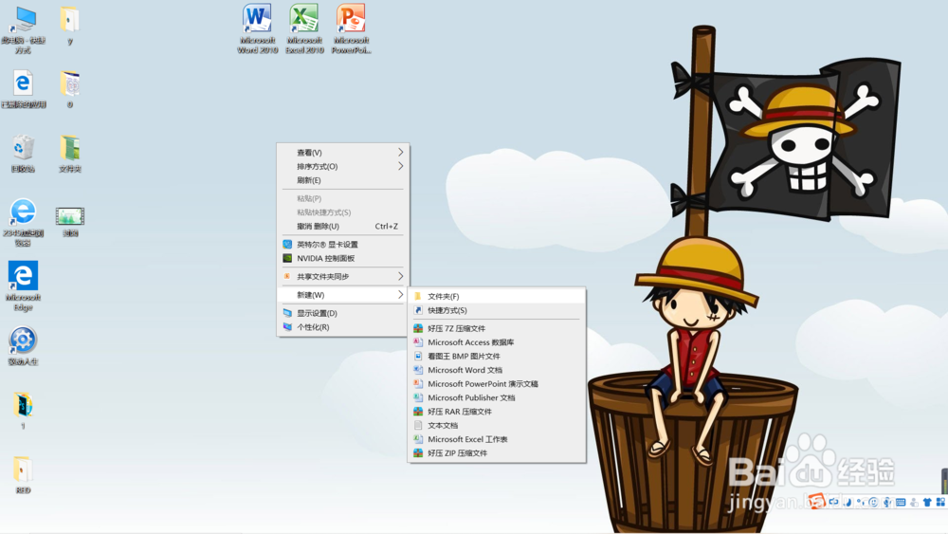Select the 文件夹 folder icon on desktop
Image resolution: width=948 pixels, height=534 pixels.
tap(69, 154)
